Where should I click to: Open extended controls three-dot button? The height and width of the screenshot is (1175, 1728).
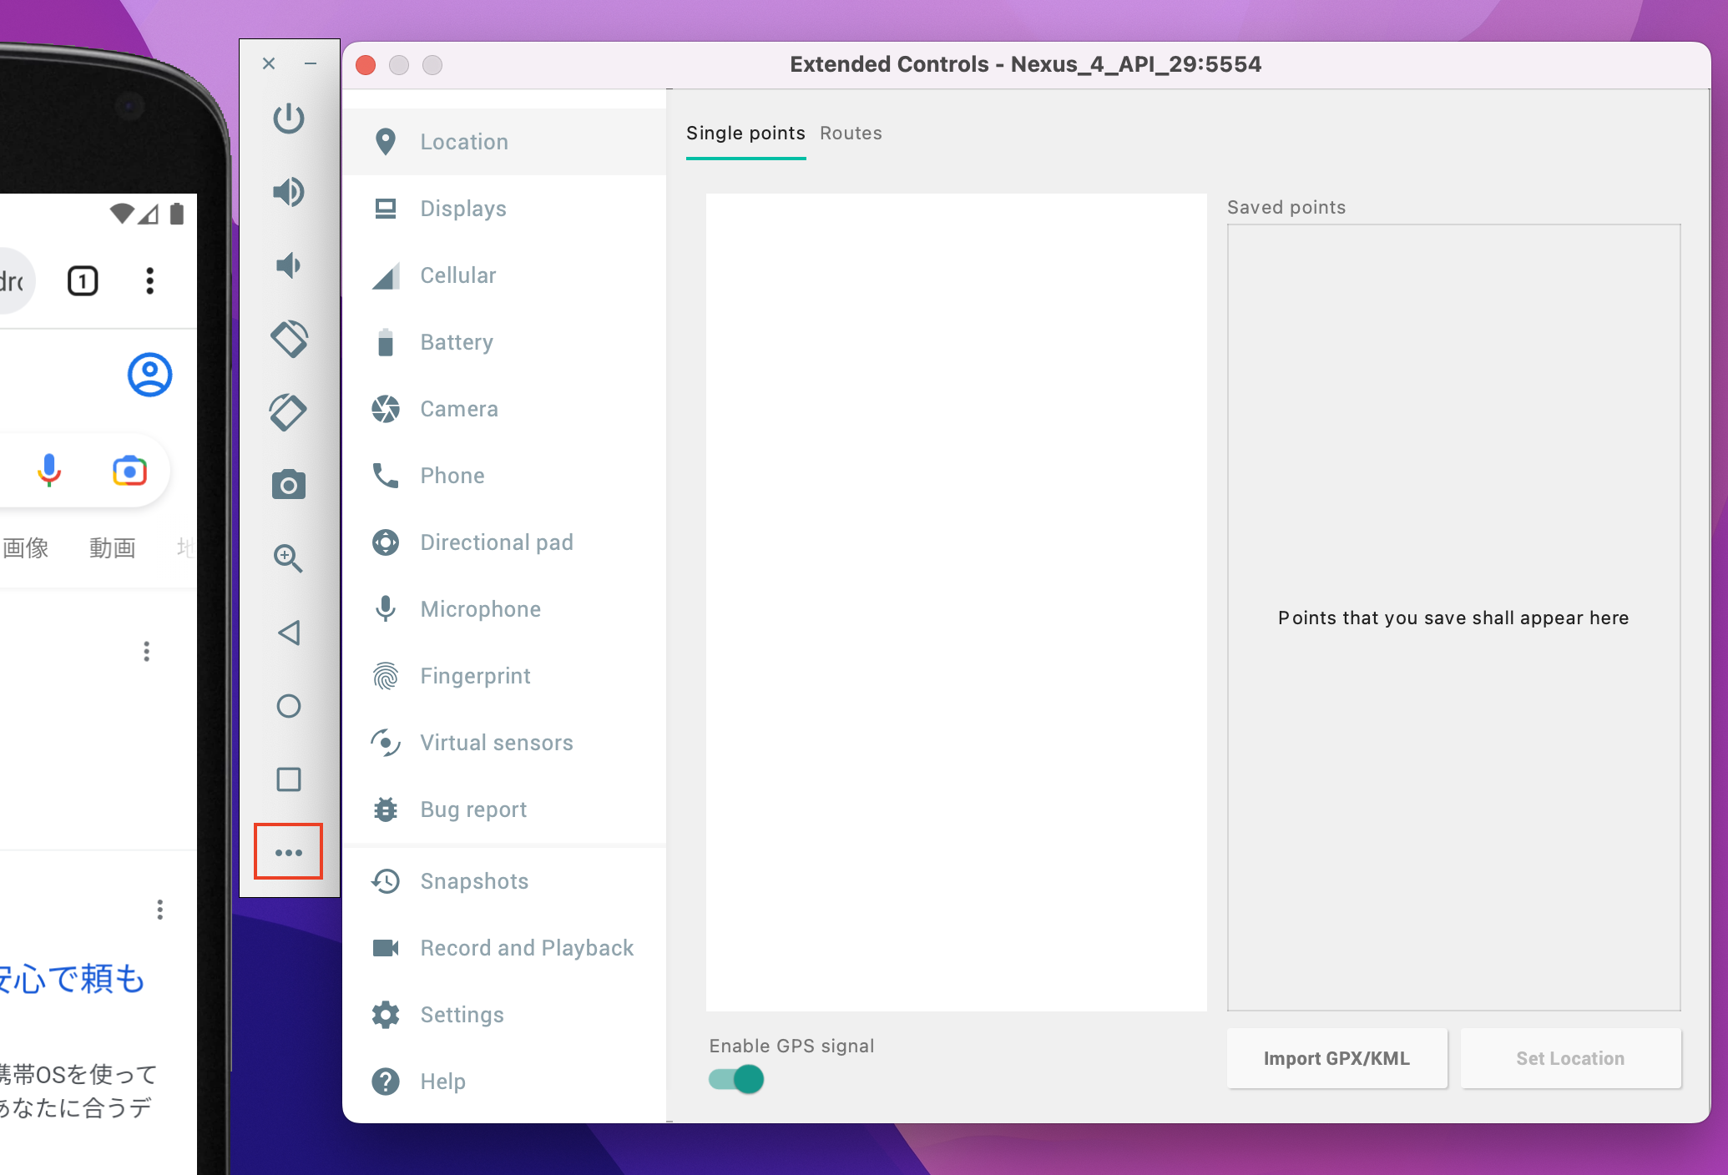click(x=289, y=852)
